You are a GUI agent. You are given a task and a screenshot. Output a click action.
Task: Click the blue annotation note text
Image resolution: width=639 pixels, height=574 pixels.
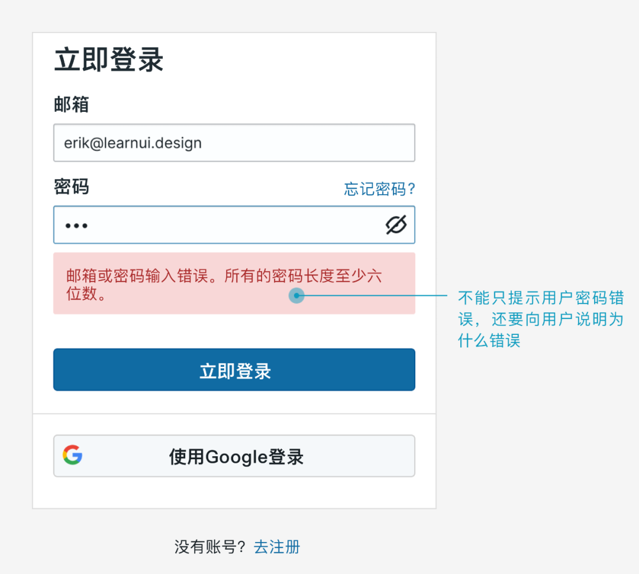541,319
